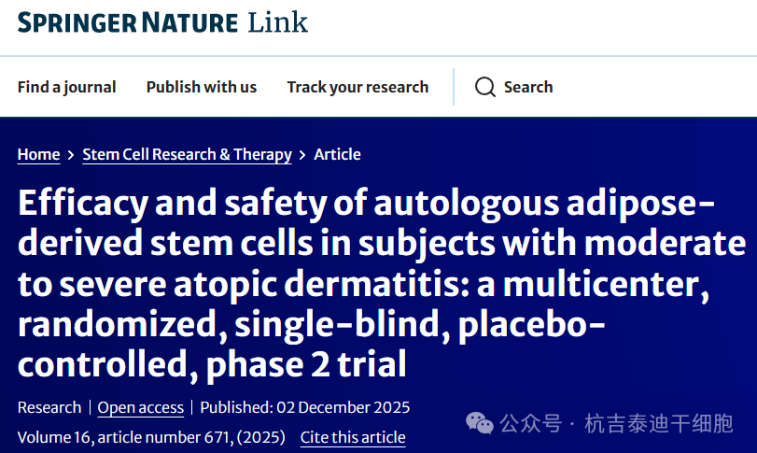Click the 杭吉泰迪干细胞 watermark text
757x453 pixels.
pos(659,424)
